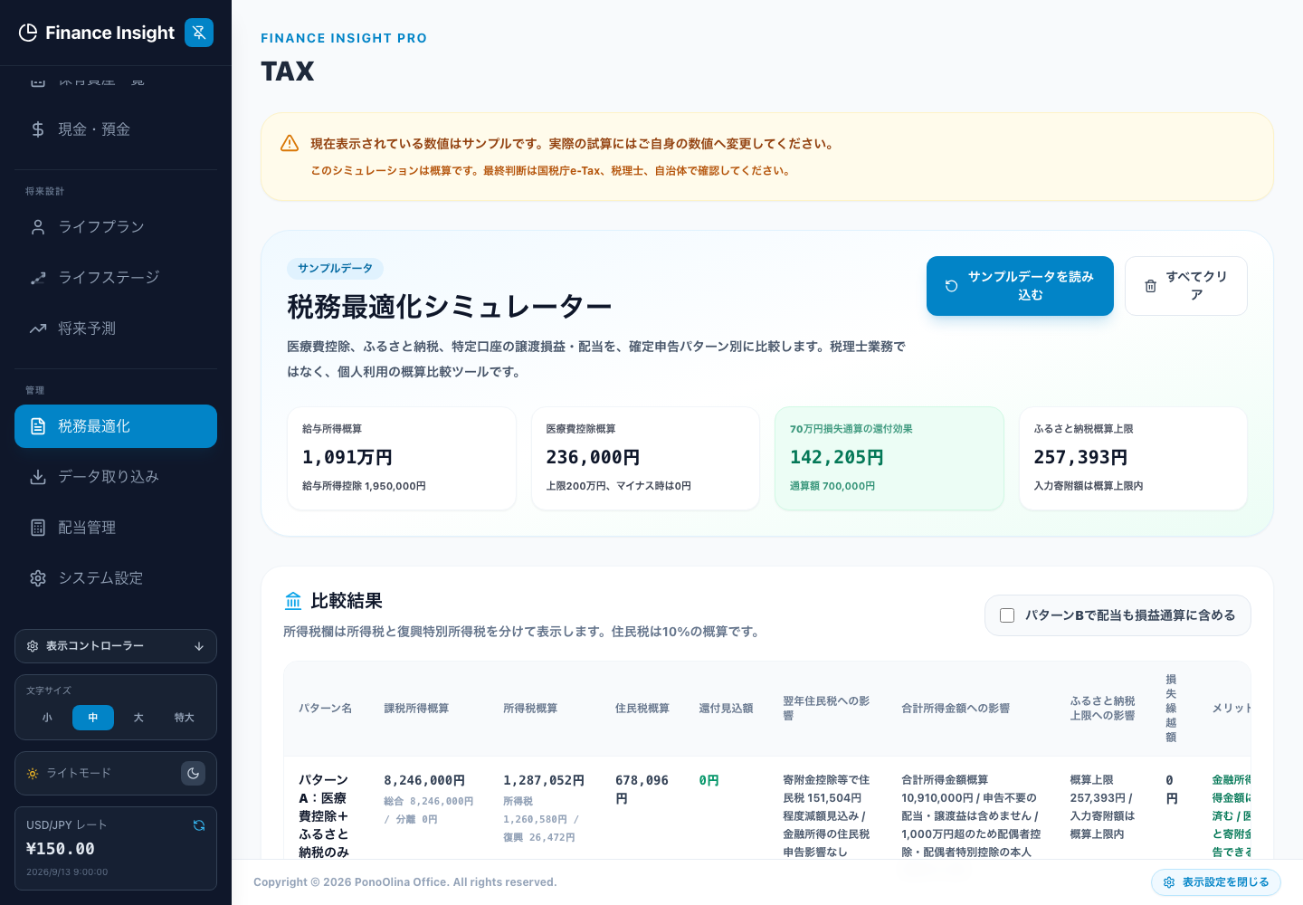Image resolution: width=1303 pixels, height=905 pixels.
Task: Click the 給与所得概算 summary card
Action: [x=402, y=459]
